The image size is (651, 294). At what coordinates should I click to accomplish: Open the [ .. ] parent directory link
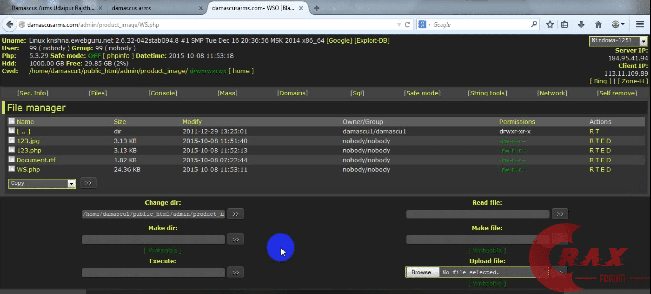click(23, 131)
